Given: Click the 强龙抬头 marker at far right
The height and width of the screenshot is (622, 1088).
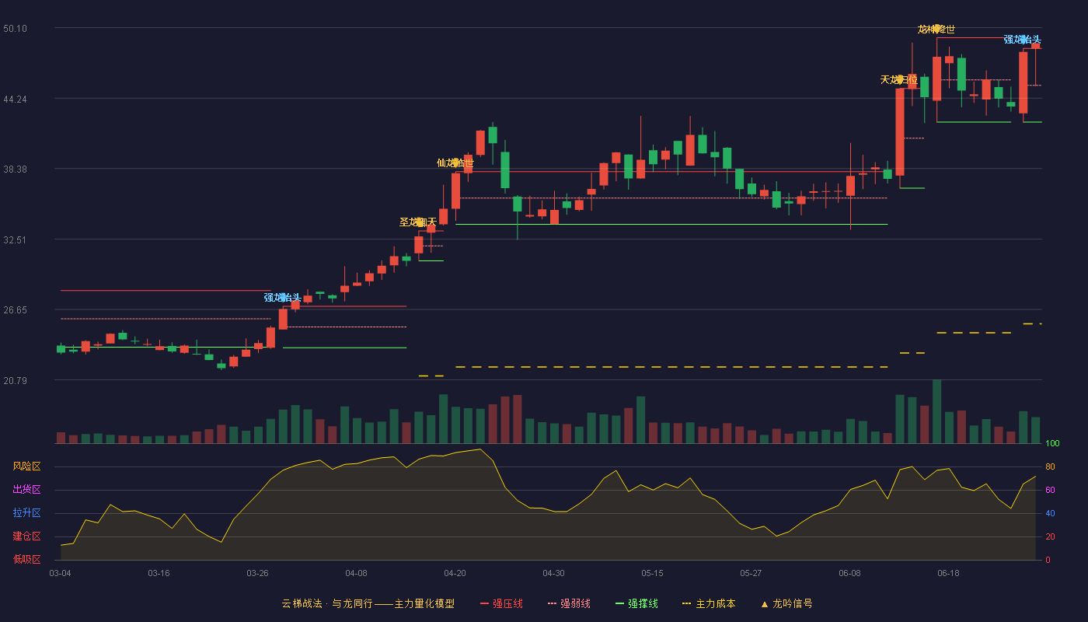Looking at the screenshot, I should click(x=1022, y=40).
